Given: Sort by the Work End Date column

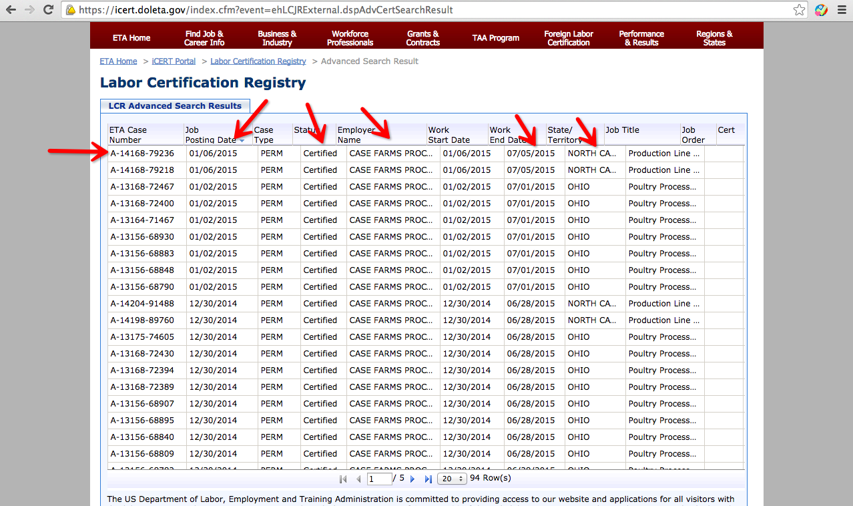Looking at the screenshot, I should pyautogui.click(x=517, y=135).
